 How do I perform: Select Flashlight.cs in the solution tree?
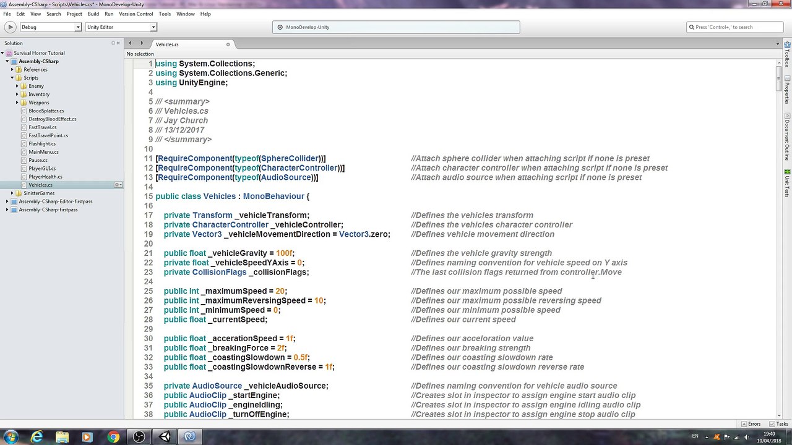[42, 144]
